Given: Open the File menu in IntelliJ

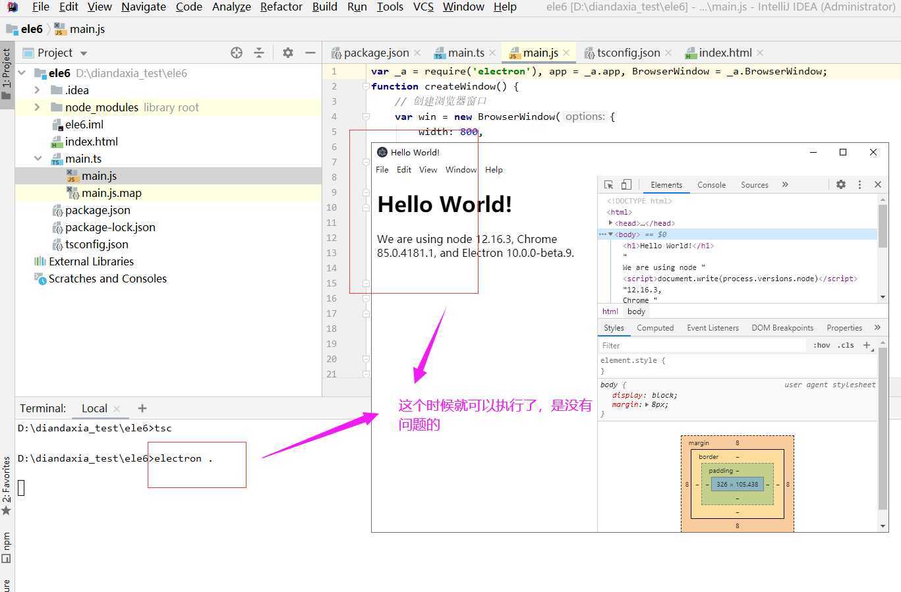Looking at the screenshot, I should [40, 7].
